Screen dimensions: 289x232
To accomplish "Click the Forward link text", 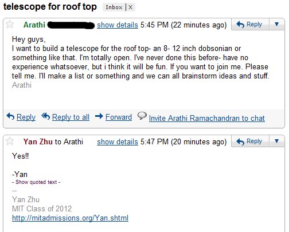I will point(119,117).
